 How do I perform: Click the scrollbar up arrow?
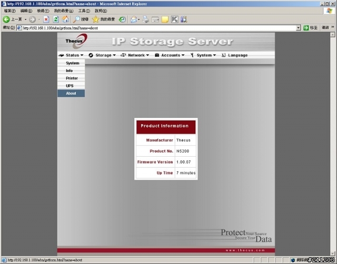pos(333,35)
